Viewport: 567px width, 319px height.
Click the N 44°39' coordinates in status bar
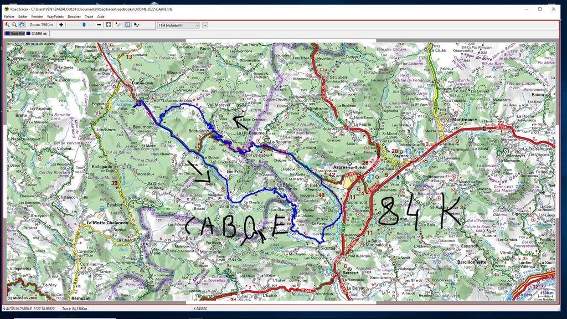tap(29, 309)
